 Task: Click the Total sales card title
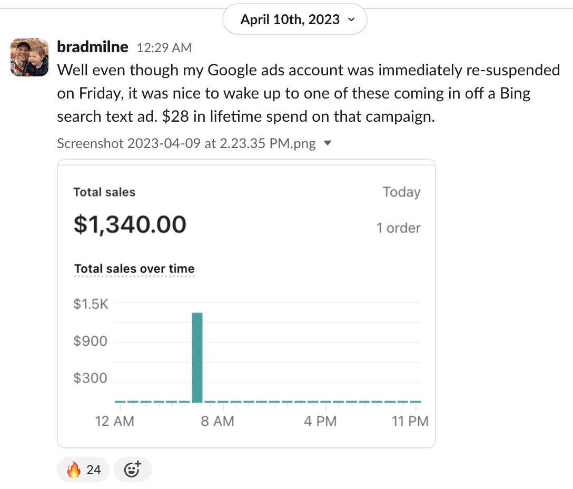coord(104,192)
